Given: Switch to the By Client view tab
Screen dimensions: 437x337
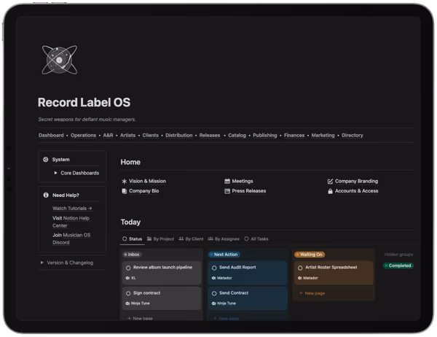Looking at the screenshot, I should coord(191,239).
